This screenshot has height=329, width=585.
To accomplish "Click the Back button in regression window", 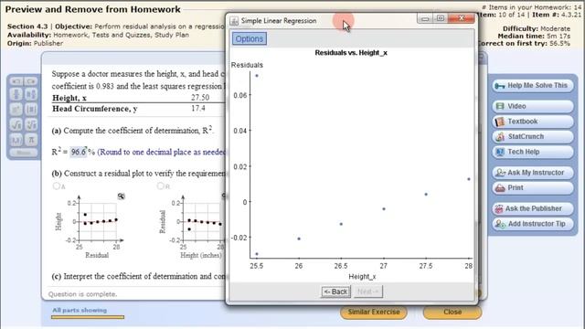I will pos(335,292).
